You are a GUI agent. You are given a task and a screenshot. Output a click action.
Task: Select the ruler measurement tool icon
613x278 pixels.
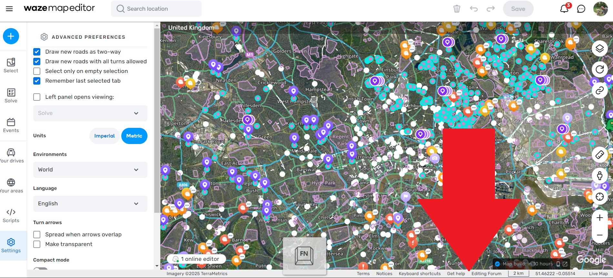click(x=599, y=155)
